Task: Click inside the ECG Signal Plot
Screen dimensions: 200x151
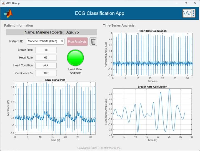Action: pos(55,108)
